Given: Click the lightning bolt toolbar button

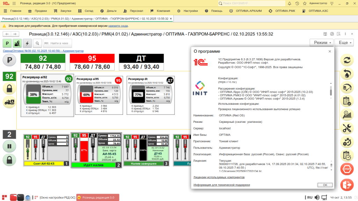Looking at the screenshot, I should tap(27, 43).
